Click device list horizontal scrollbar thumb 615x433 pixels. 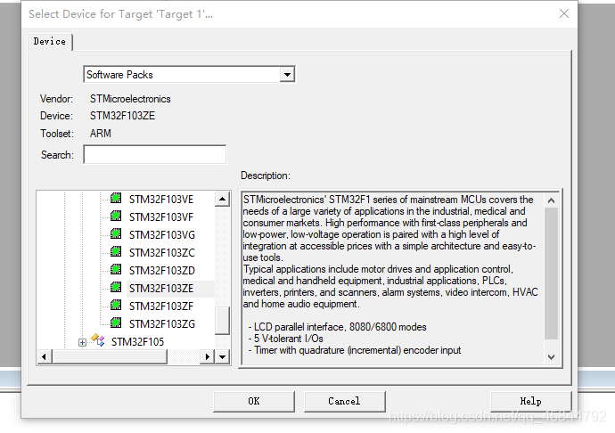(110, 357)
